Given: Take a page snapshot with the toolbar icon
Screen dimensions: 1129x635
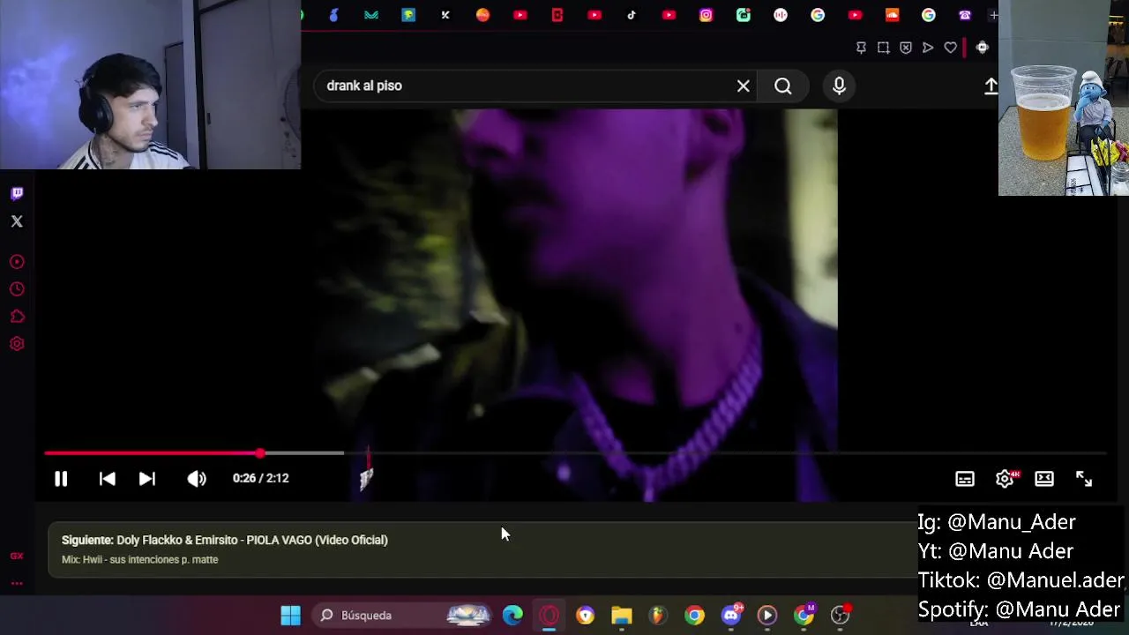Looking at the screenshot, I should (883, 48).
